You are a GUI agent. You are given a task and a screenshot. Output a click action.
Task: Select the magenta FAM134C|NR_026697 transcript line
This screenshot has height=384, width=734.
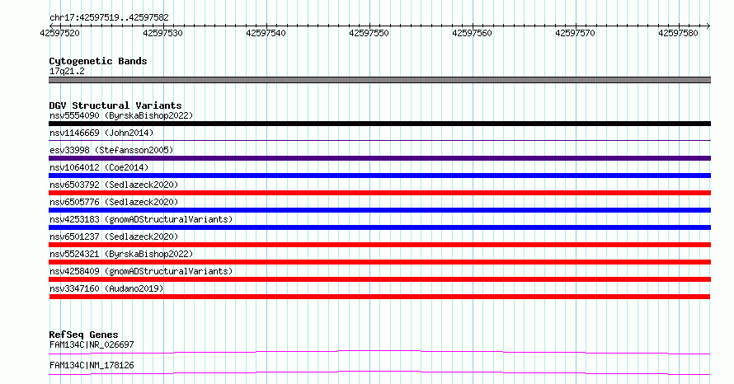coord(379,352)
